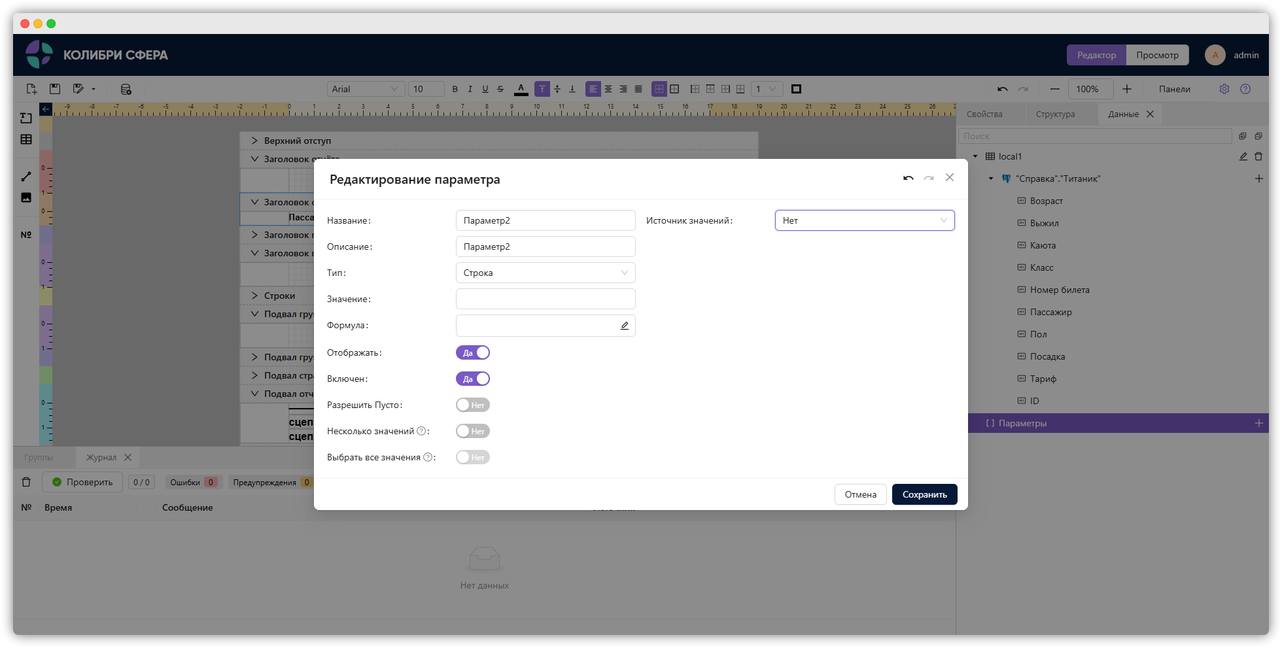Click undo in the main toolbar
Screen dimensions: 1282x648
pyautogui.click(x=1003, y=89)
